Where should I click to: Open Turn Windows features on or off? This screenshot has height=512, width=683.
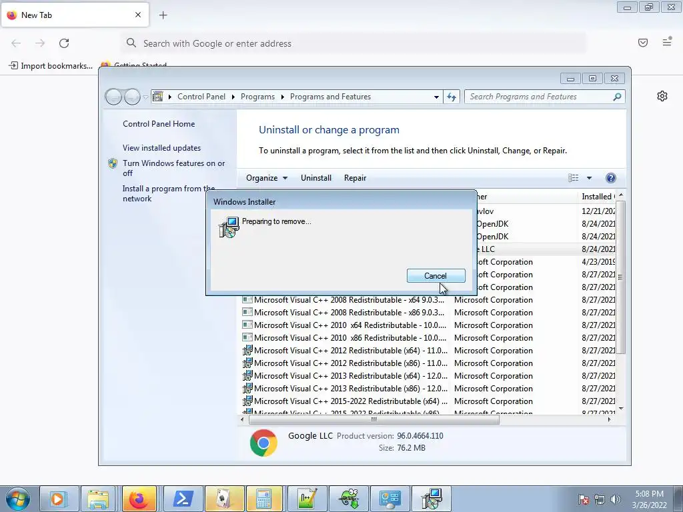[x=173, y=168]
